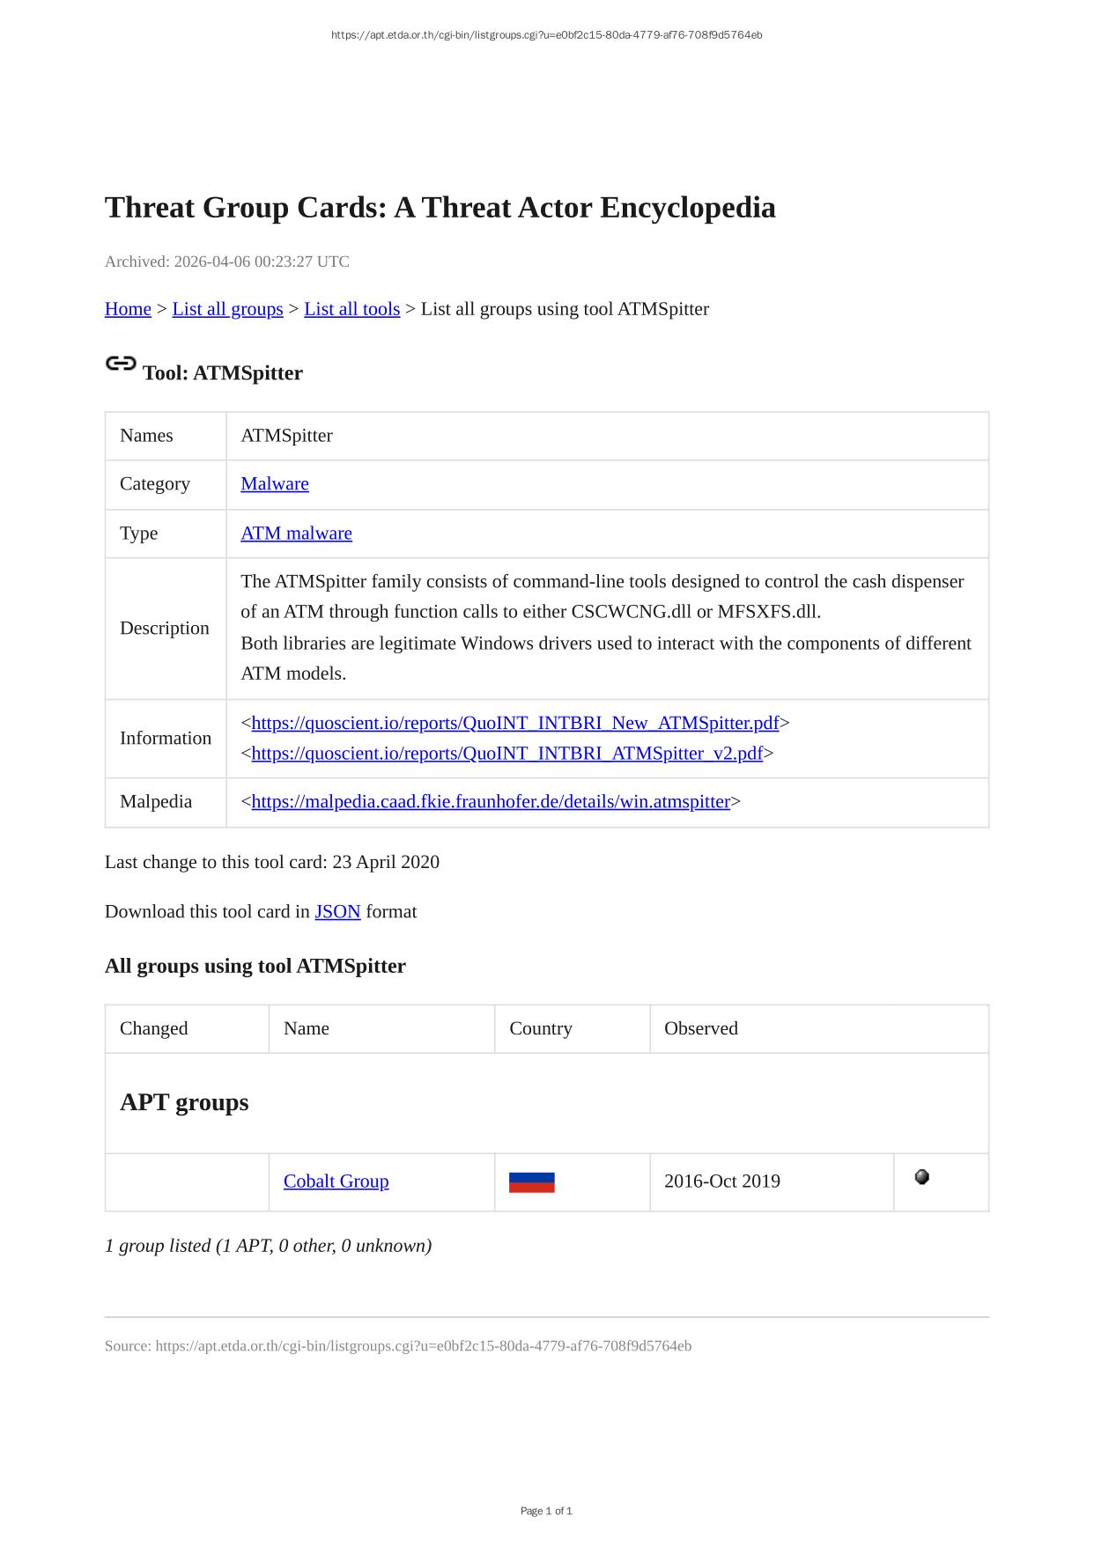Open the List all tools breadcrumb
This screenshot has width=1094, height=1546.
(x=351, y=309)
